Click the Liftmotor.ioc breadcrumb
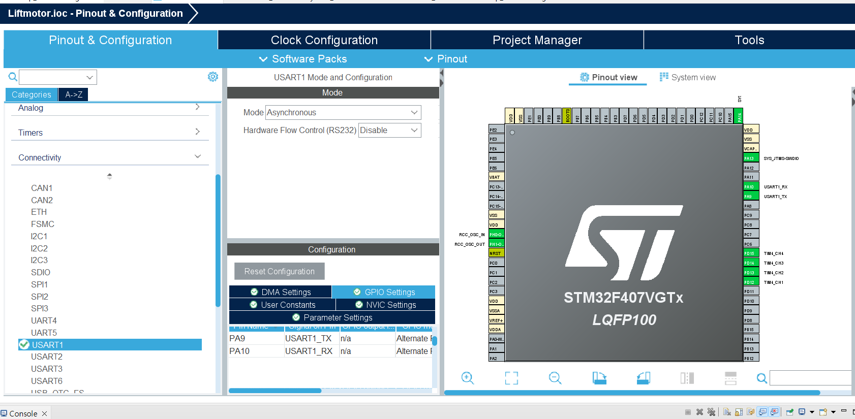The height and width of the screenshot is (419, 855). pyautogui.click(x=96, y=13)
